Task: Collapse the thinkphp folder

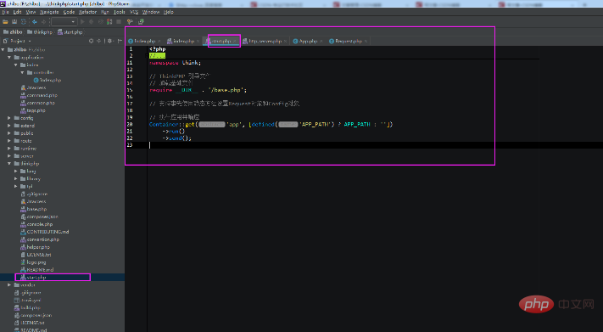Action: click(9, 164)
